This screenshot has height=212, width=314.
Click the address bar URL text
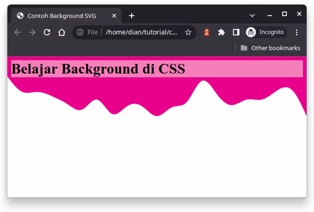141,32
